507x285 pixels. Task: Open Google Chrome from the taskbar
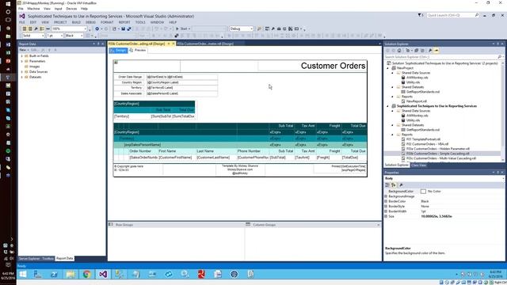(86, 275)
